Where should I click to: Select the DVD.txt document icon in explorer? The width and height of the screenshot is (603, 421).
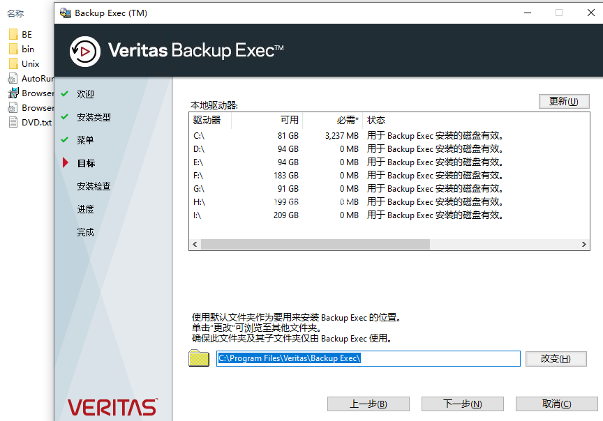[13, 122]
